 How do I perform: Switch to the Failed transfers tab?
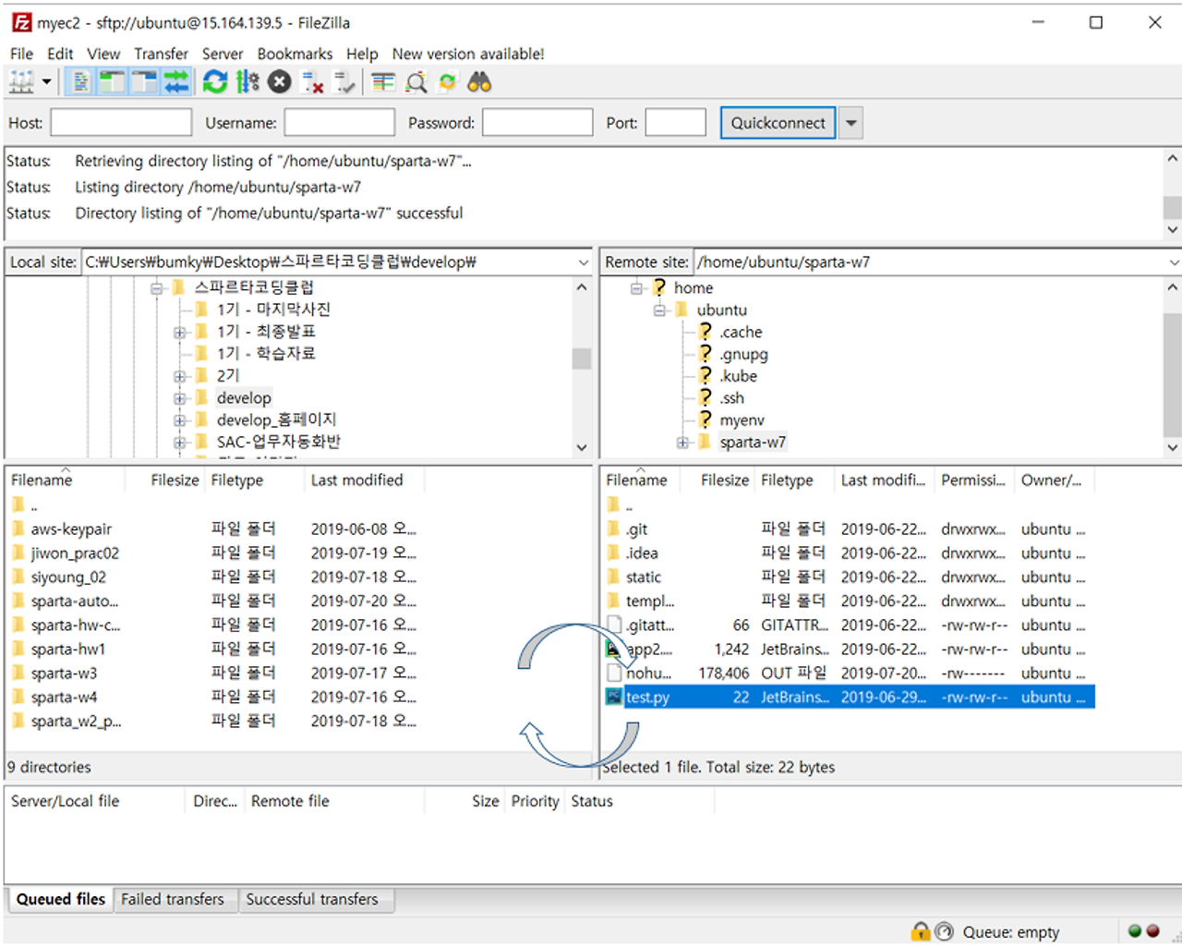(x=173, y=899)
